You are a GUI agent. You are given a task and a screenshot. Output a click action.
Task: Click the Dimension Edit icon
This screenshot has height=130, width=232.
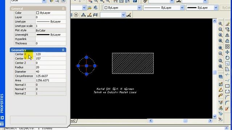(x=83, y=15)
